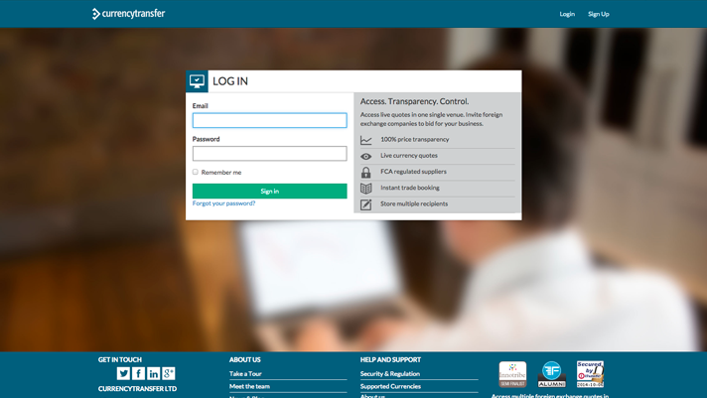707x398 pixels.
Task: Focus the Password input field
Action: 269,154
